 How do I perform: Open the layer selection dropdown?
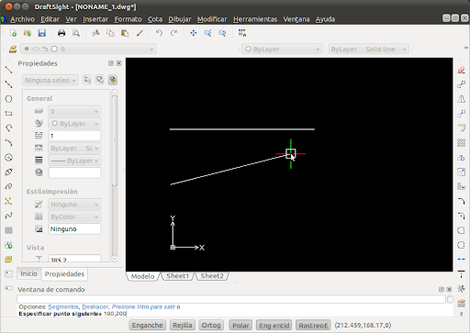coord(88,50)
